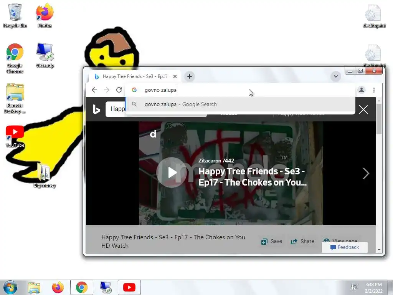This screenshot has width=393, height=295.
Task: Click the scroll down arrow on the page scrollbar
Action: pos(379,250)
